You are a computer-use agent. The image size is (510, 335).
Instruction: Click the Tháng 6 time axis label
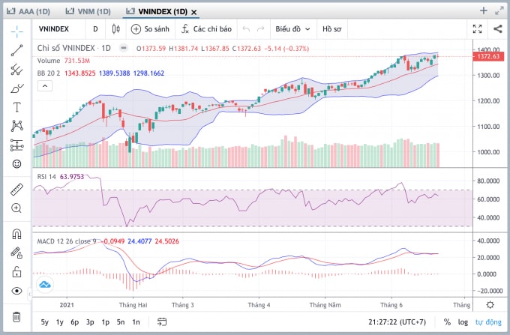click(391, 305)
